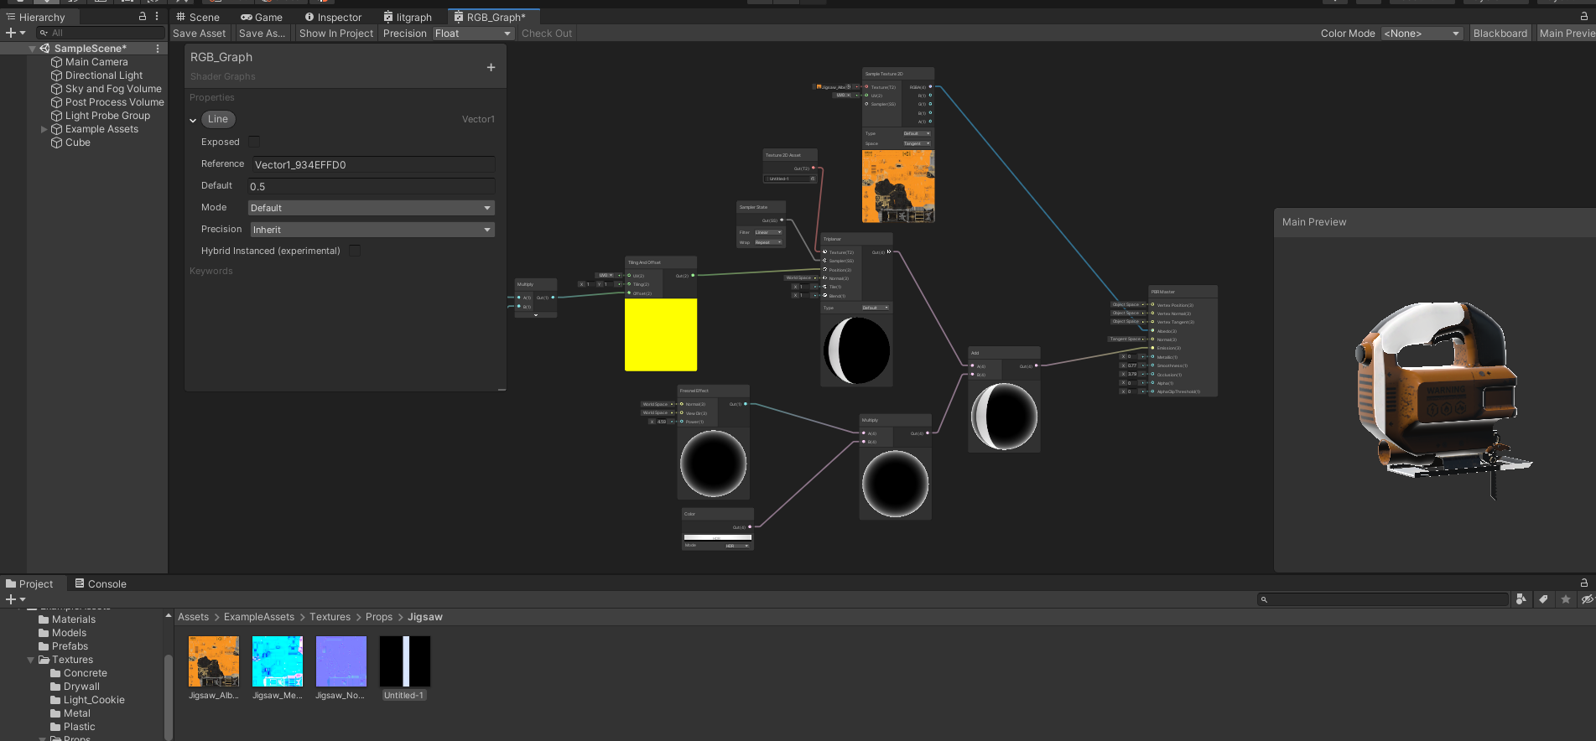Open the Precision Inherit dropdown

tap(371, 230)
